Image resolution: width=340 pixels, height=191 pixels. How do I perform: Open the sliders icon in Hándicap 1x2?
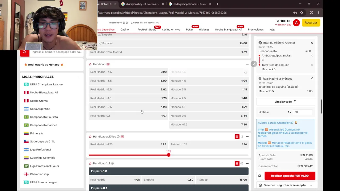click(x=242, y=163)
